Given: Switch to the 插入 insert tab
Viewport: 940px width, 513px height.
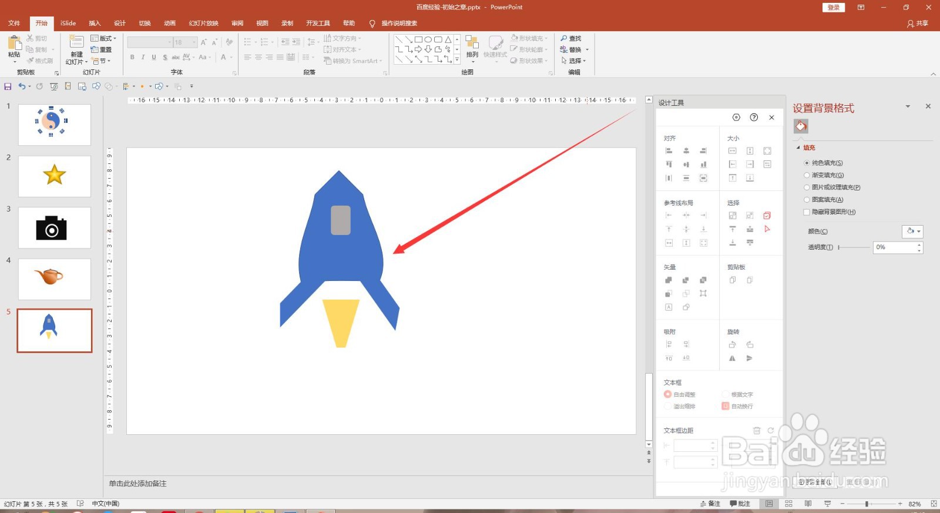Looking at the screenshot, I should [x=95, y=23].
